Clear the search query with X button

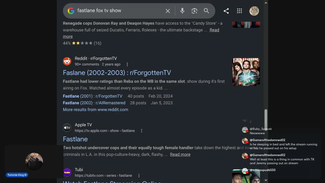(168, 11)
